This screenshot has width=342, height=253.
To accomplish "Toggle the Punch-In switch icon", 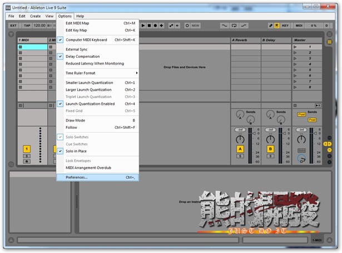I will pos(224,26).
